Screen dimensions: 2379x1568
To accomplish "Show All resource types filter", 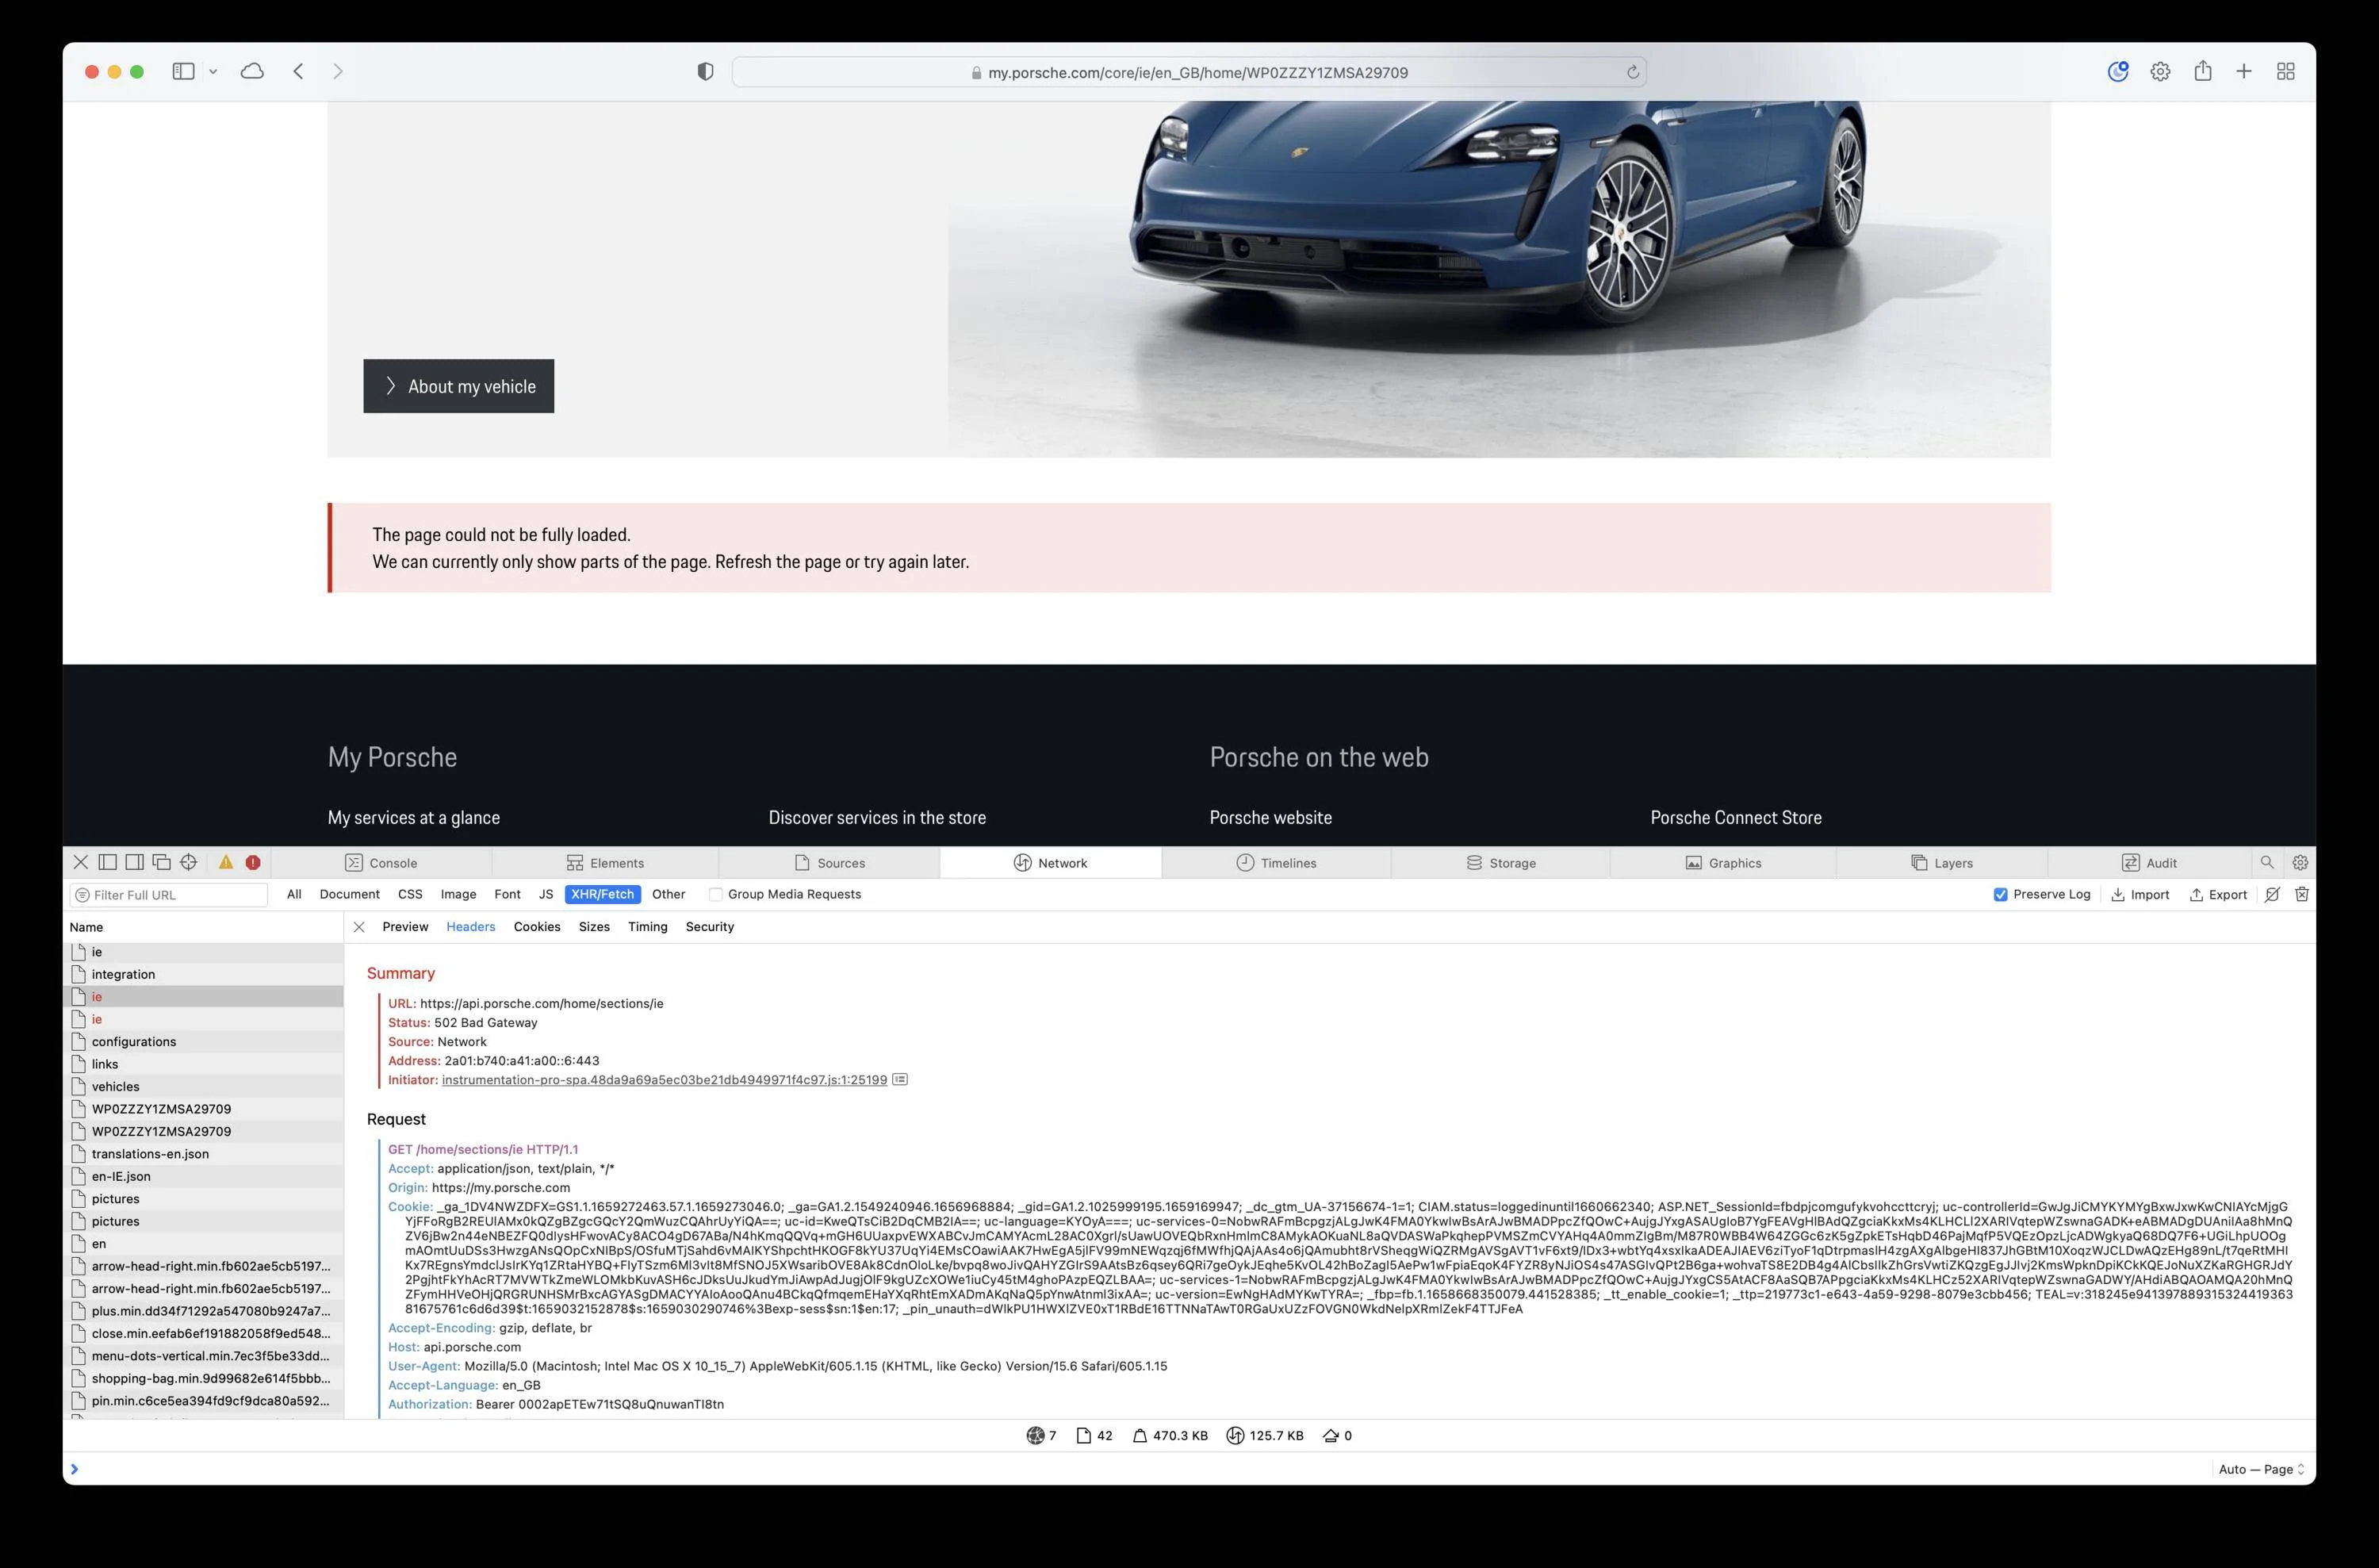I will pyautogui.click(x=294, y=894).
